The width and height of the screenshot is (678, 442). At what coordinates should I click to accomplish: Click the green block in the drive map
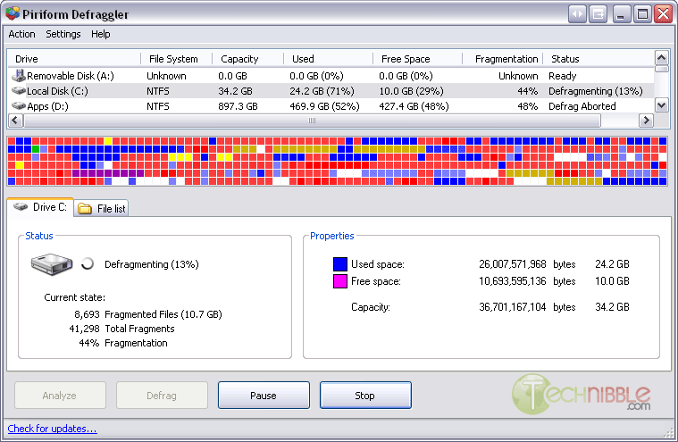tap(36, 149)
